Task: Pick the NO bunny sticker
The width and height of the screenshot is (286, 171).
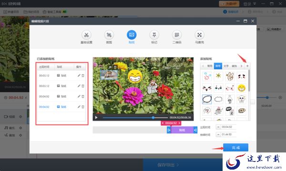Action: click(230, 111)
